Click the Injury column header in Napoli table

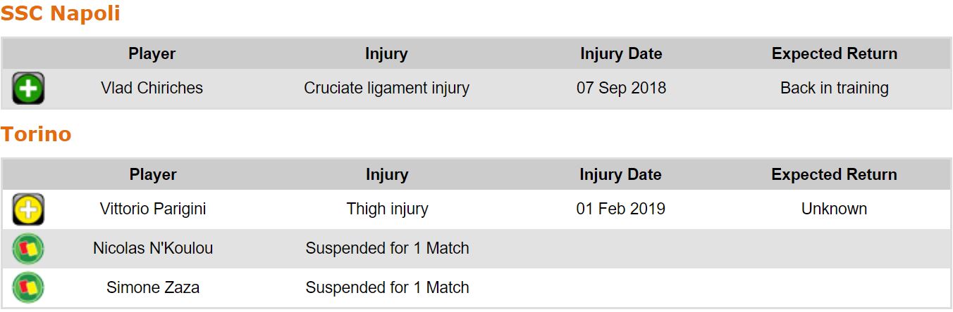[386, 54]
